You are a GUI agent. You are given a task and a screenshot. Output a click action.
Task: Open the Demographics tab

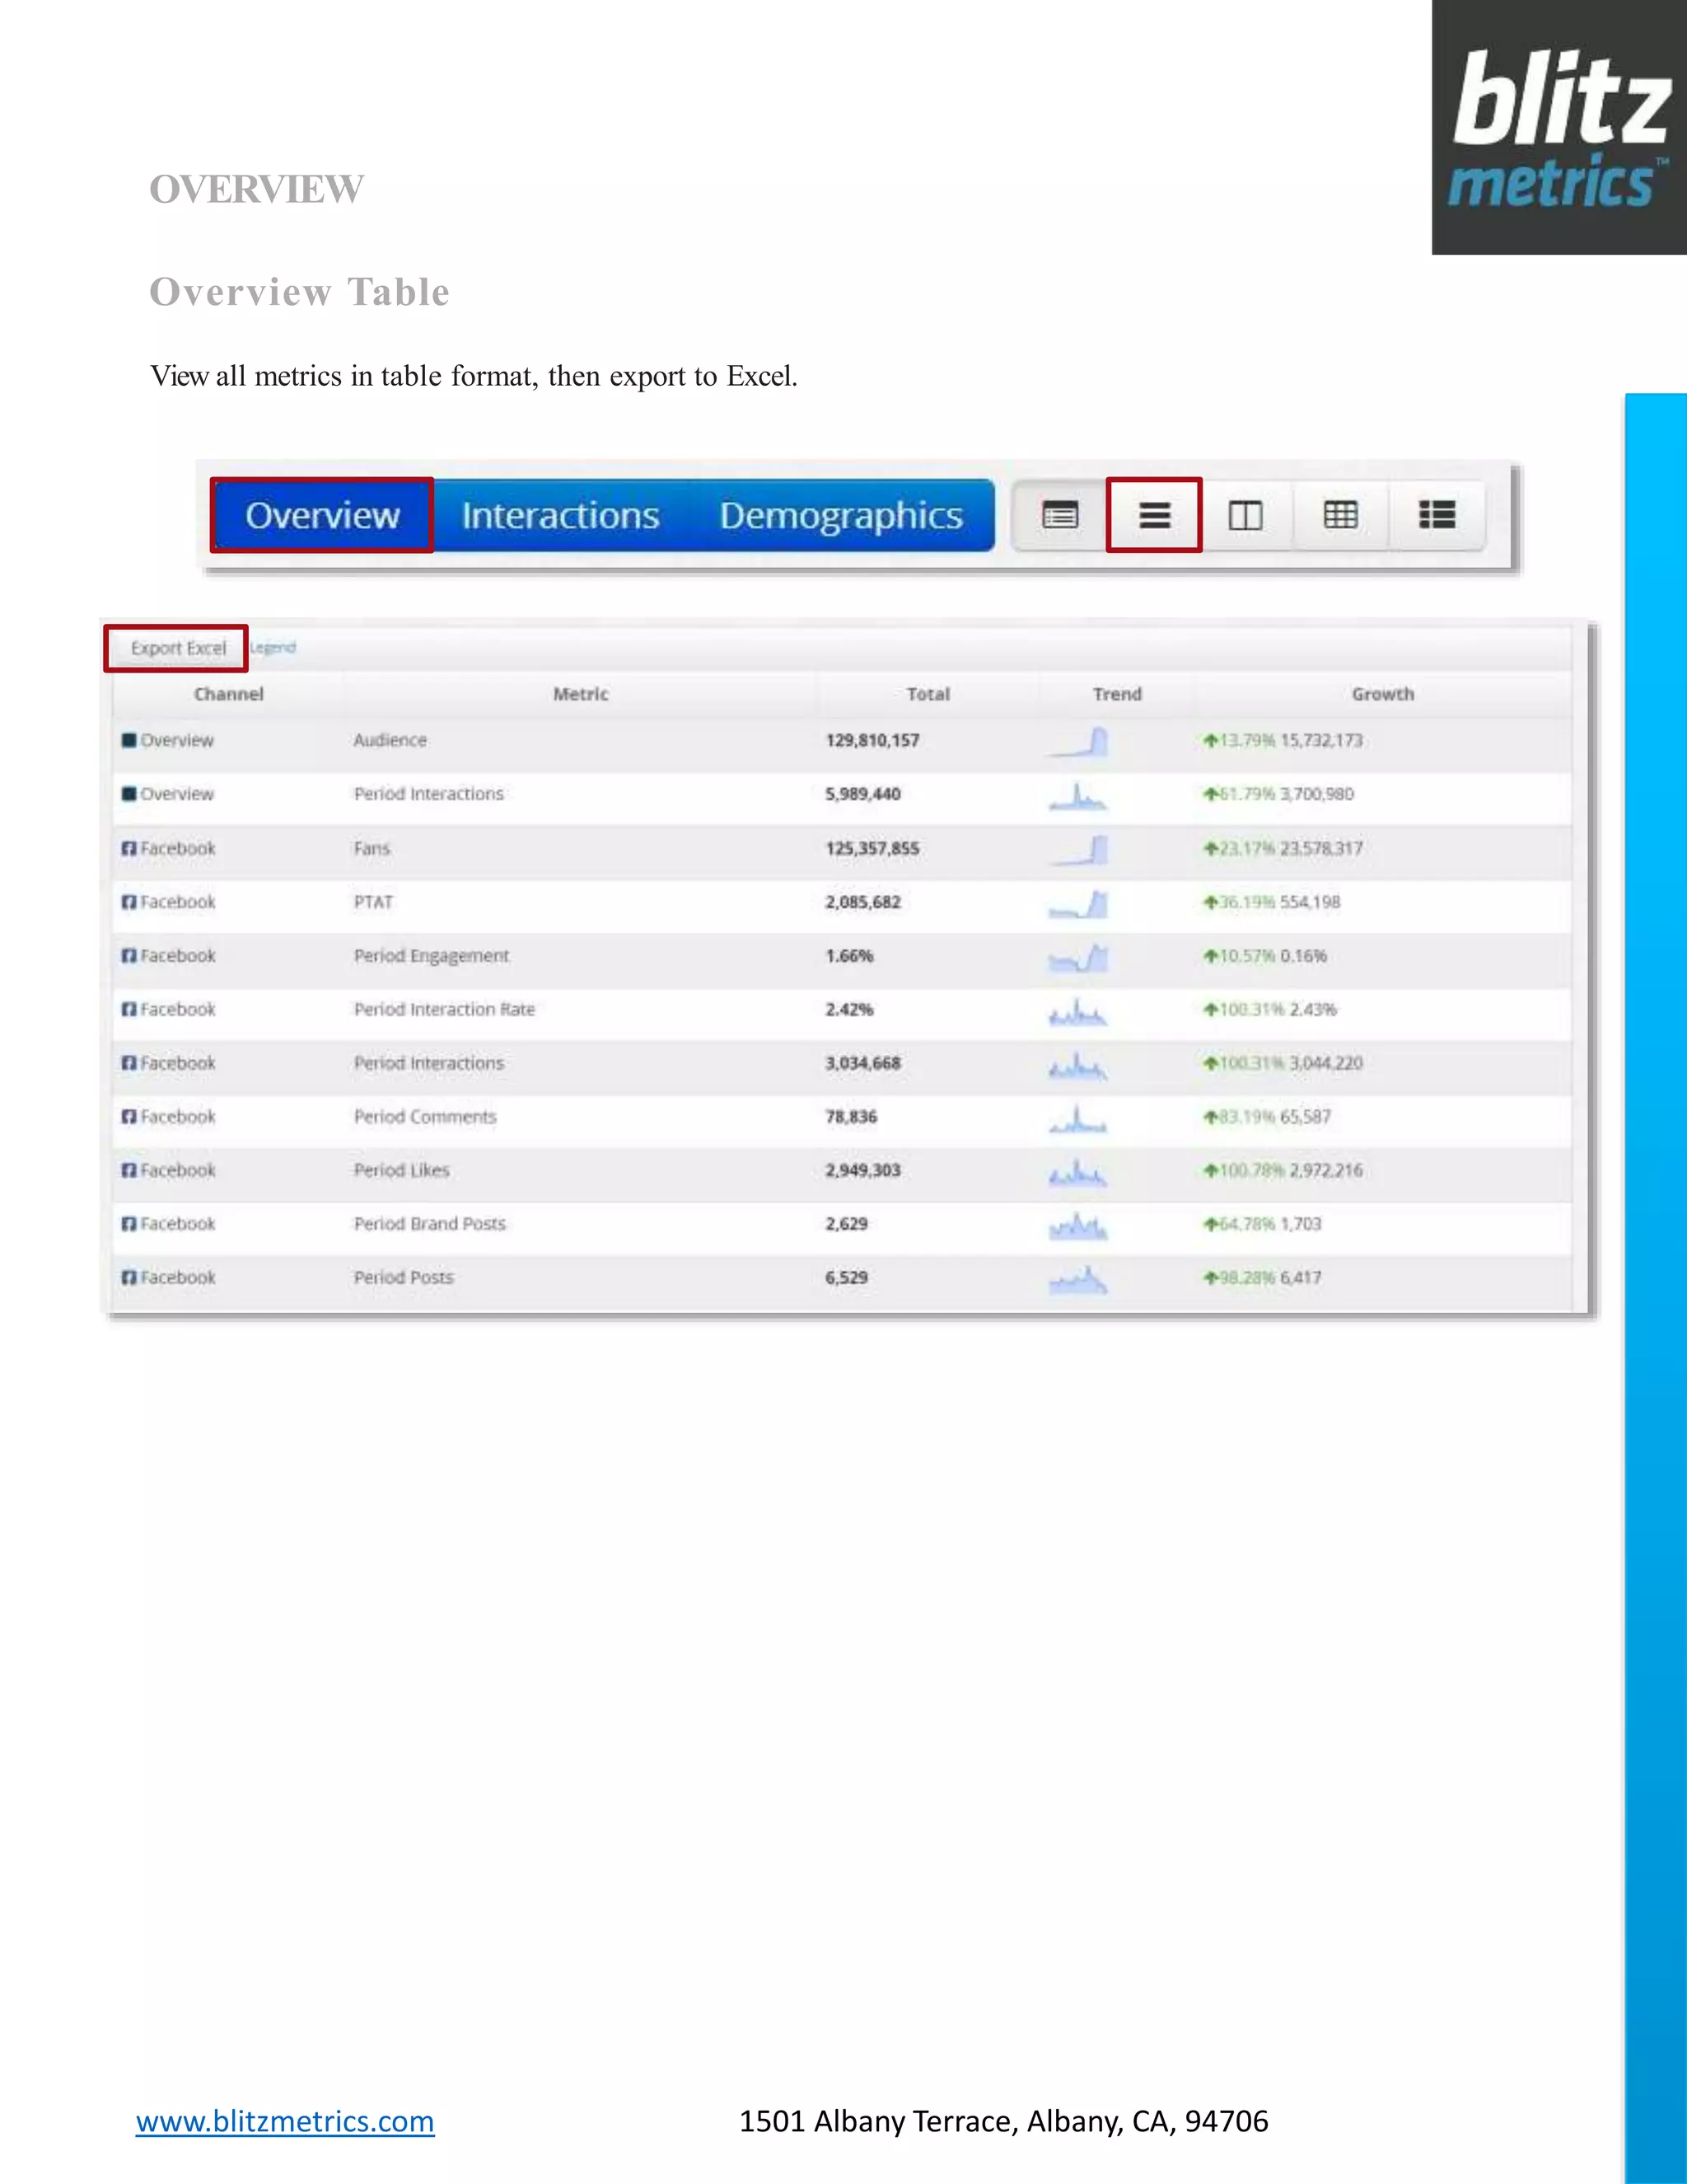click(x=840, y=515)
